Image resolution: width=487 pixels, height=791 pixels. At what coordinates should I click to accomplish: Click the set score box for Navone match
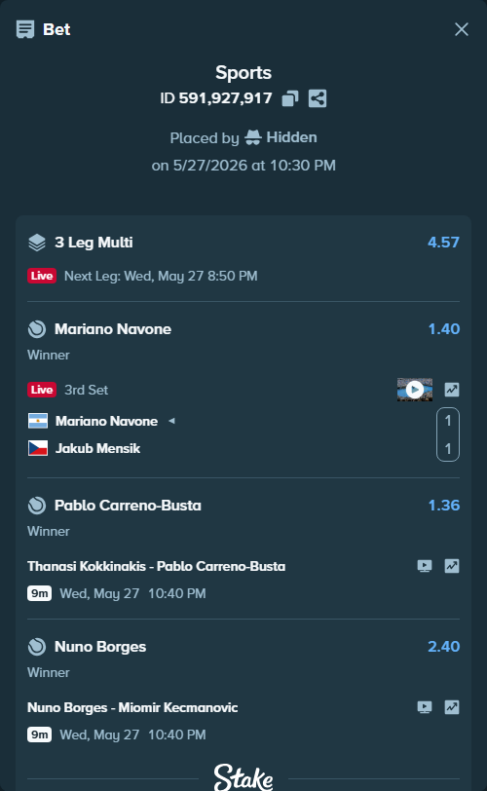click(x=448, y=434)
